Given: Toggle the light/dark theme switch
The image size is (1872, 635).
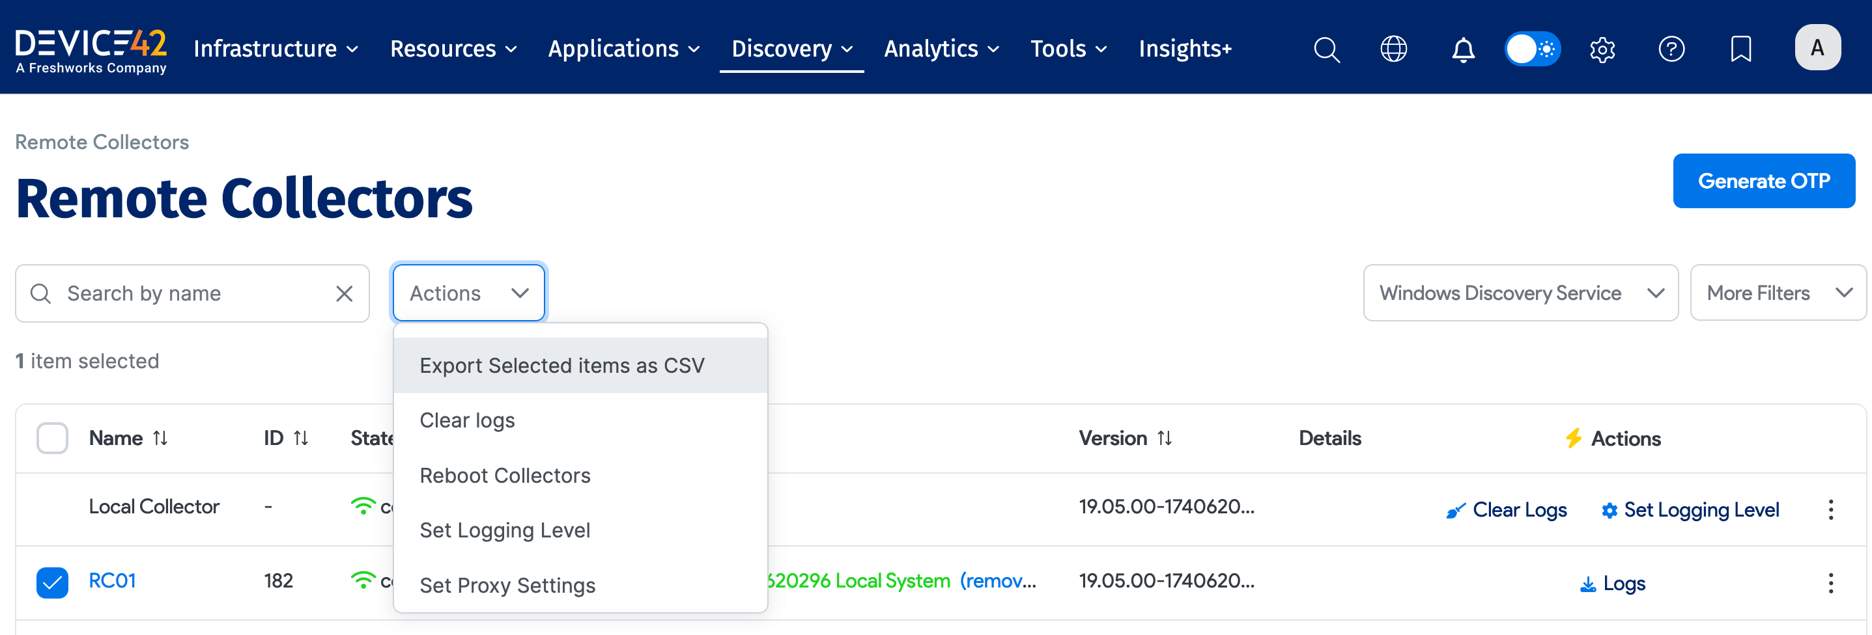Looking at the screenshot, I should [x=1533, y=49].
